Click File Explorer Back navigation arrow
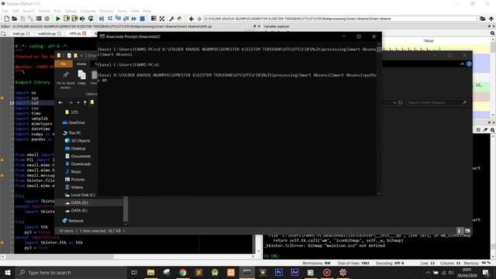Screen dimensions: 496x279 click(60, 102)
